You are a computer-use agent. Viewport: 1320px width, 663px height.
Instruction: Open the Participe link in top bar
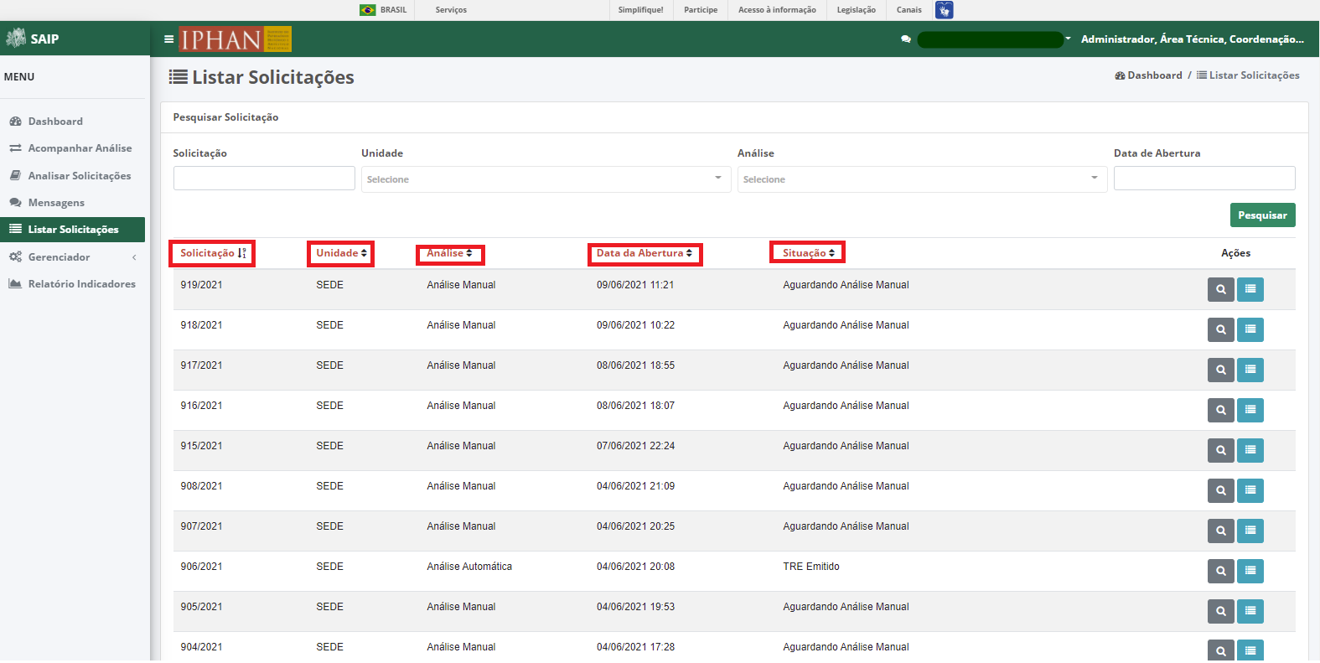tap(701, 10)
